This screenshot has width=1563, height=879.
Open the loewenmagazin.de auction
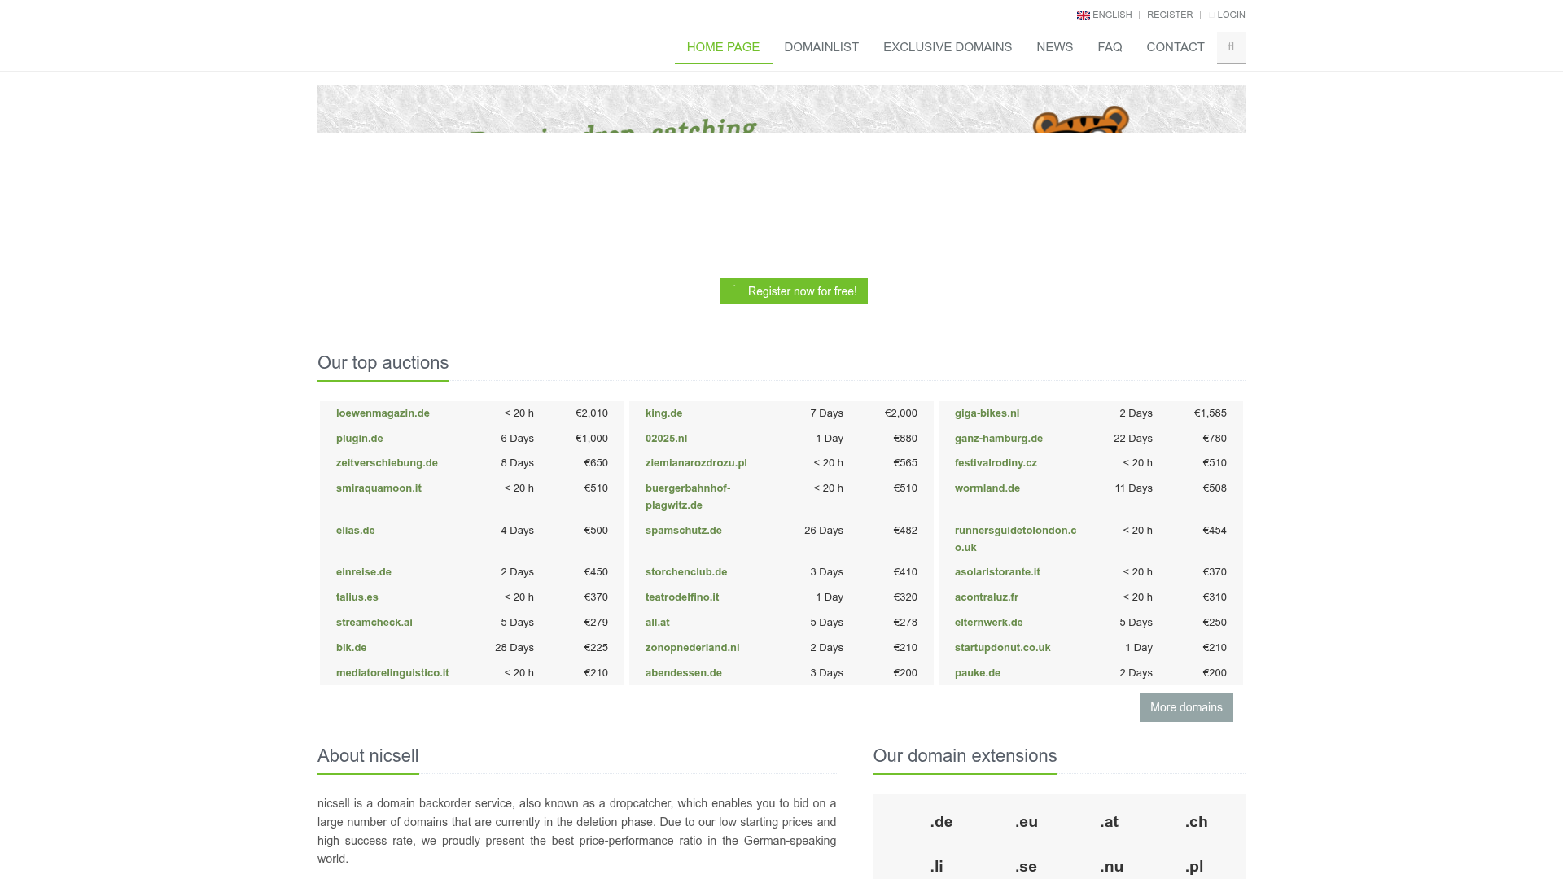pyautogui.click(x=383, y=413)
